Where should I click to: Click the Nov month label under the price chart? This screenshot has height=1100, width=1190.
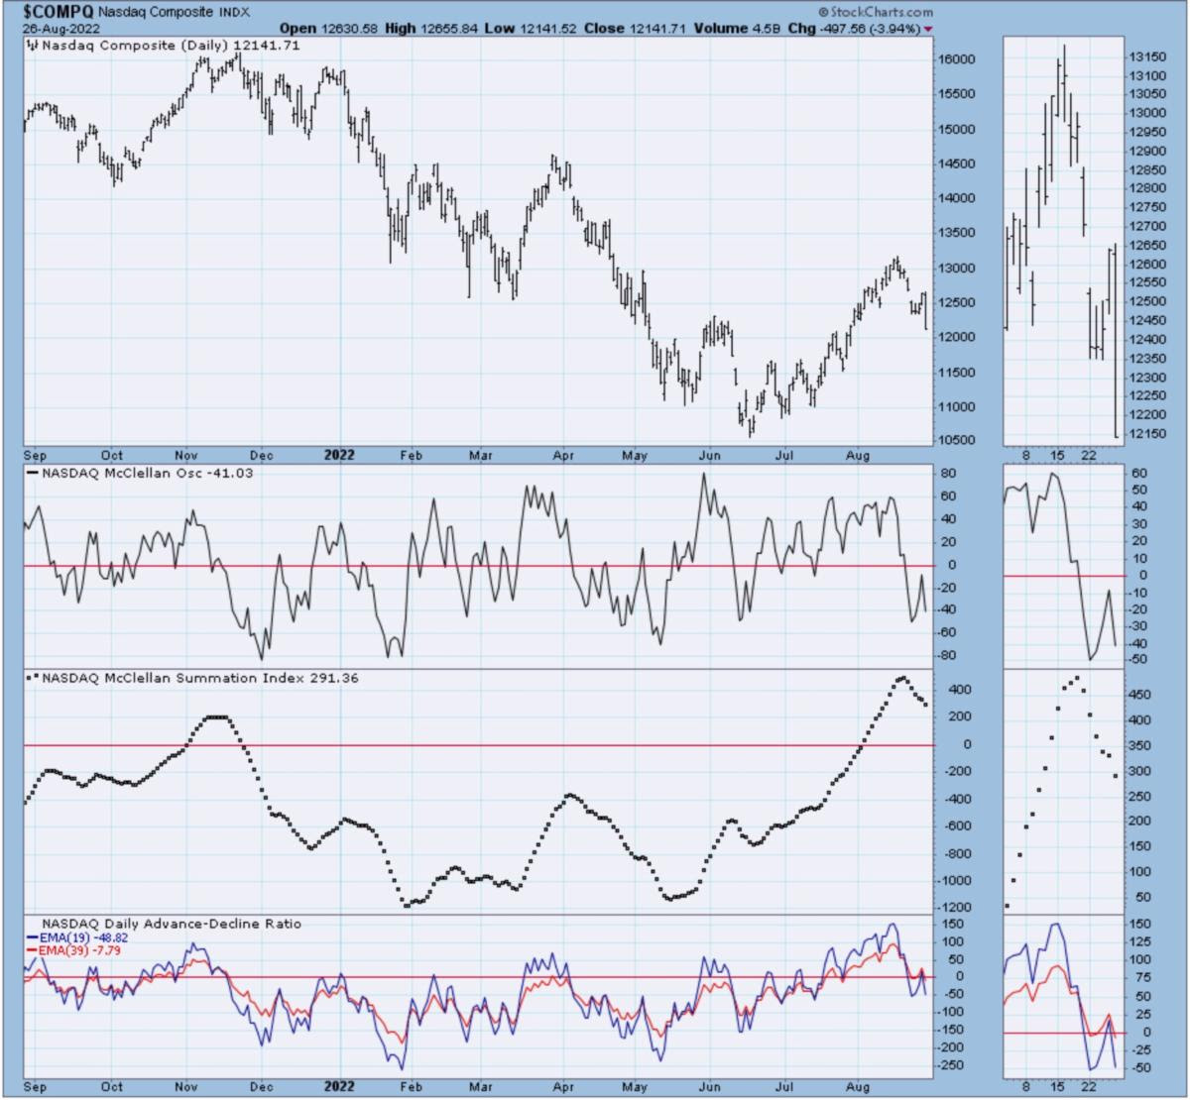pyautogui.click(x=186, y=456)
